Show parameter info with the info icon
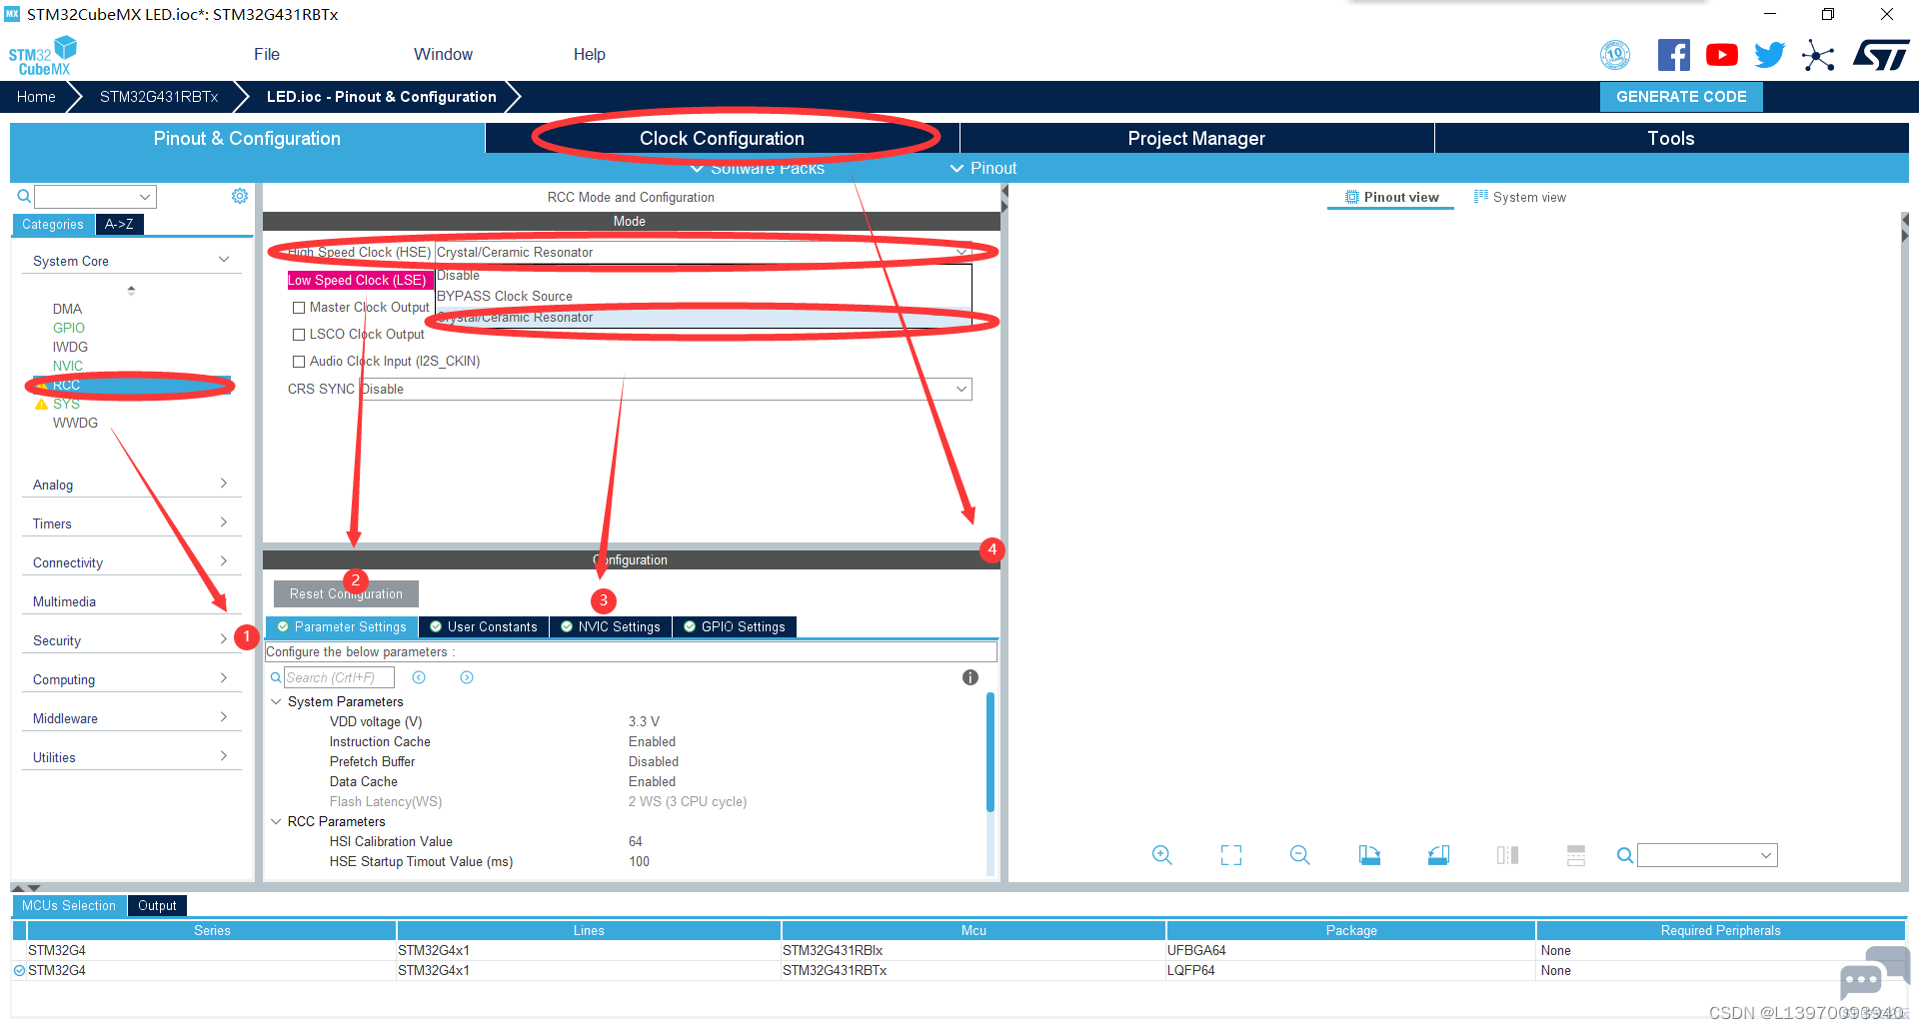Viewport: 1919px width, 1029px height. point(969,677)
